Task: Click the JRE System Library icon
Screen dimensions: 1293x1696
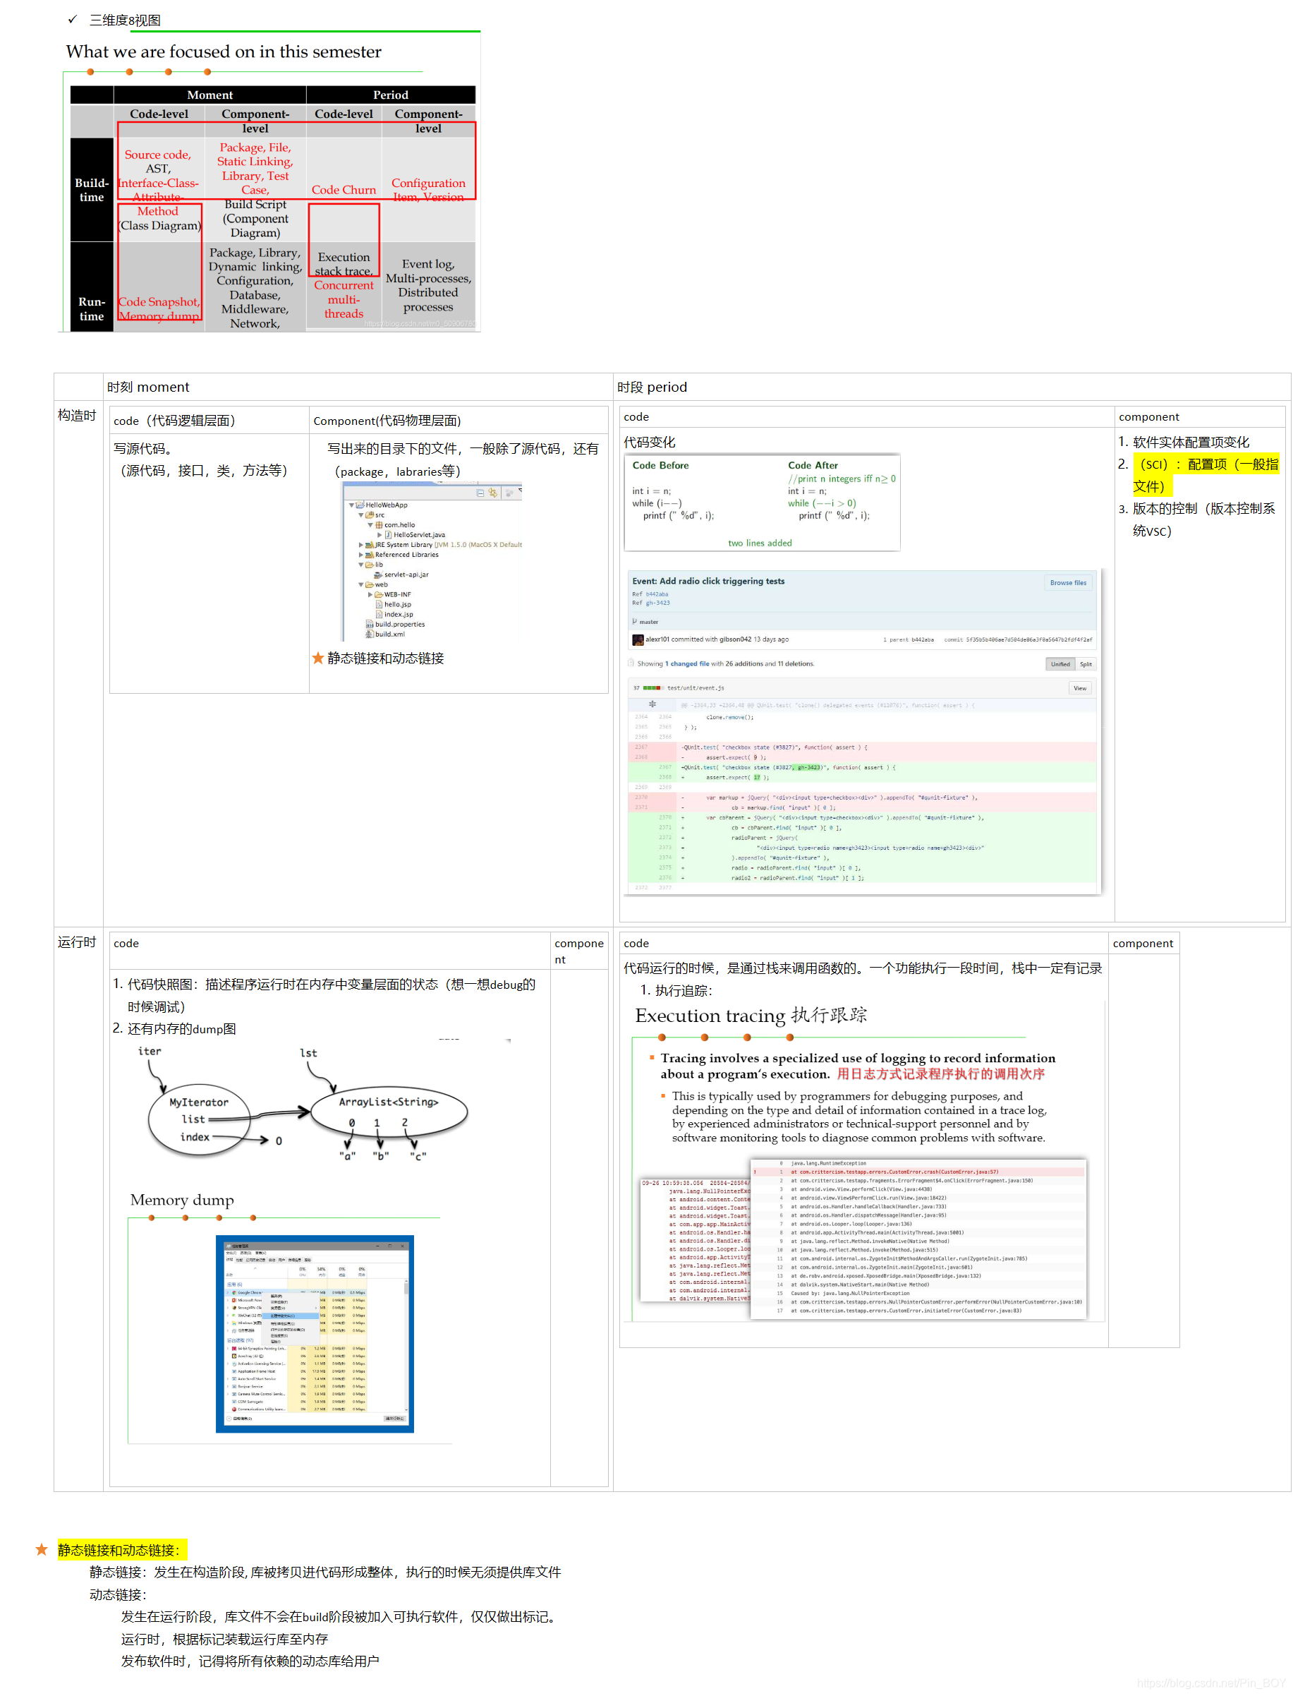Action: pos(370,544)
